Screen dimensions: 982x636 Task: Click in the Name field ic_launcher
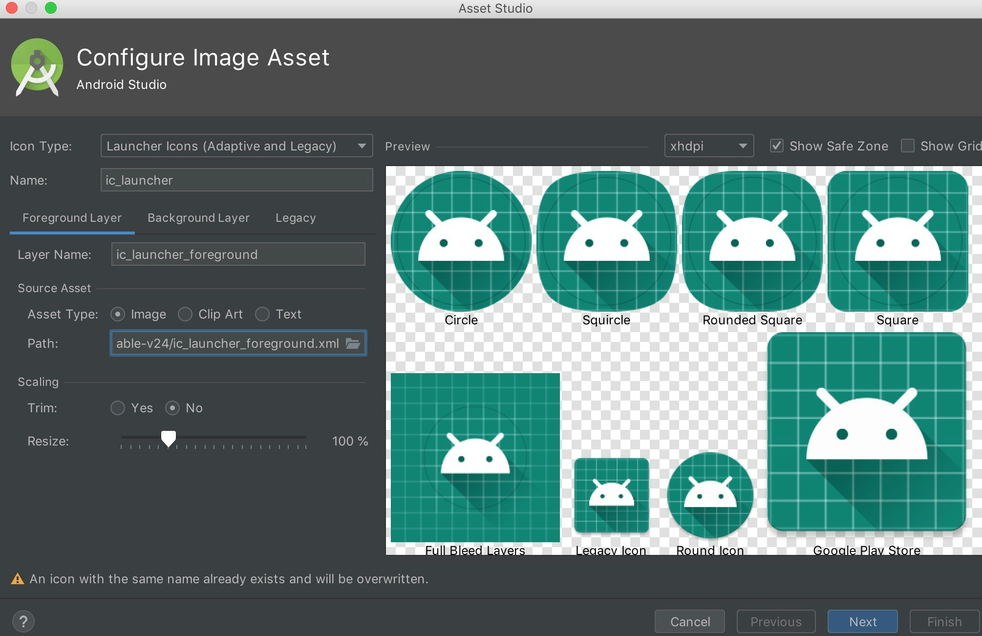[236, 180]
